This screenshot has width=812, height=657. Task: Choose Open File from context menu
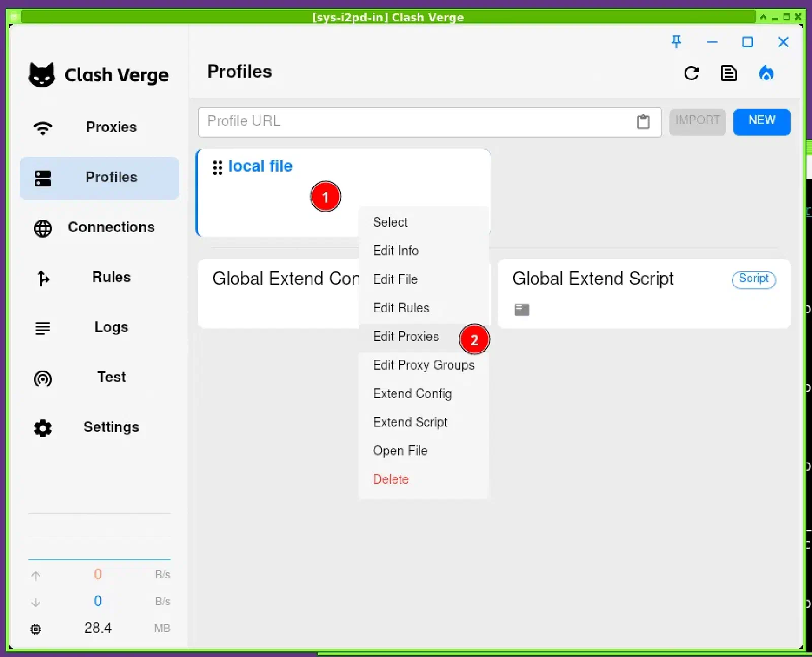(x=423, y=451)
